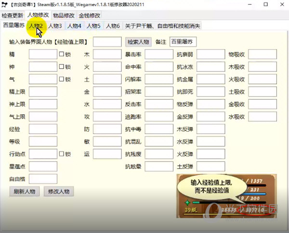Select the 暴击率 input field
This screenshot has height=233, width=289.
(x=158, y=54)
